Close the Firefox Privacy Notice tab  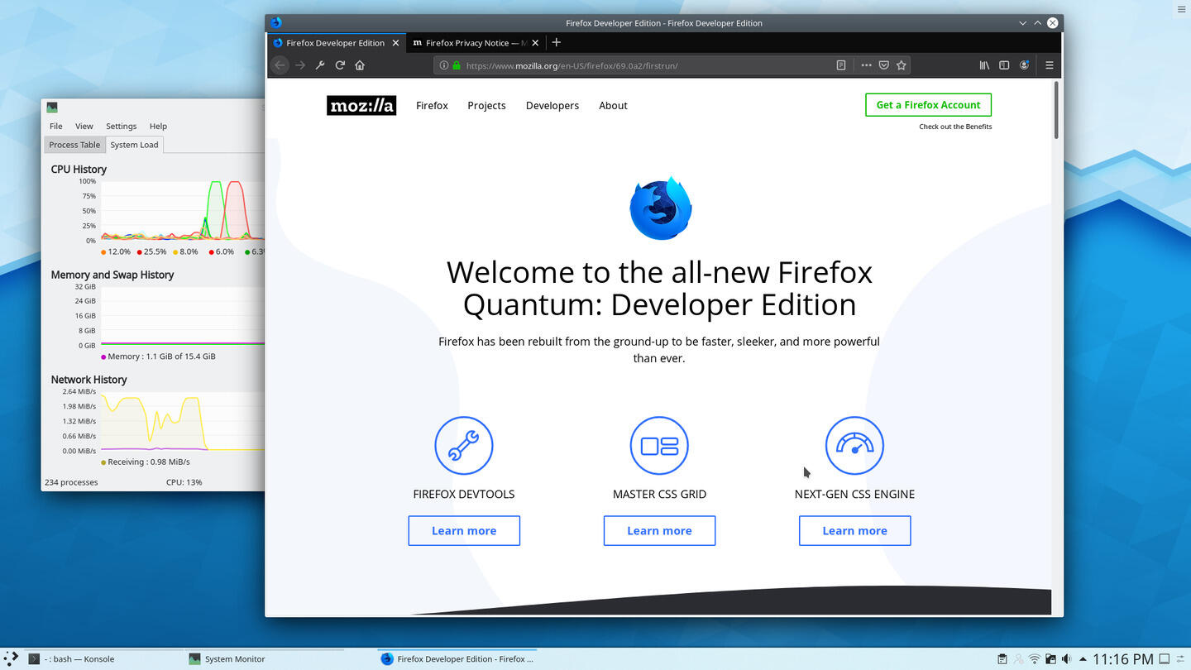point(535,43)
